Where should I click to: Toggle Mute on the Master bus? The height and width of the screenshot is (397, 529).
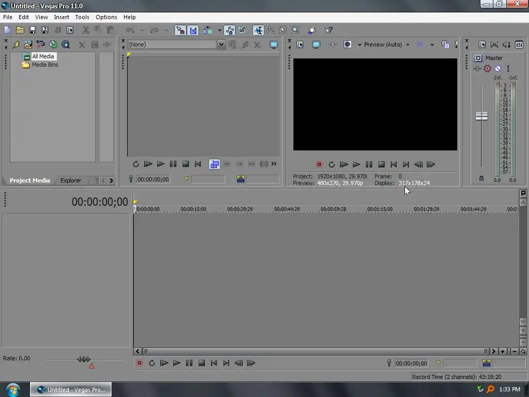pos(497,69)
